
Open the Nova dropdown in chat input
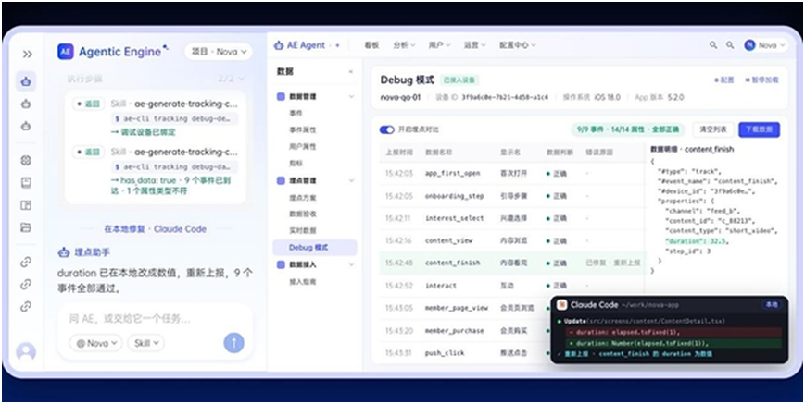(x=96, y=343)
